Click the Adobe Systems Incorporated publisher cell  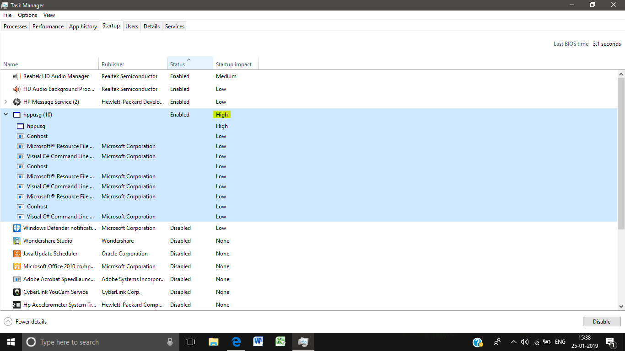(x=133, y=279)
